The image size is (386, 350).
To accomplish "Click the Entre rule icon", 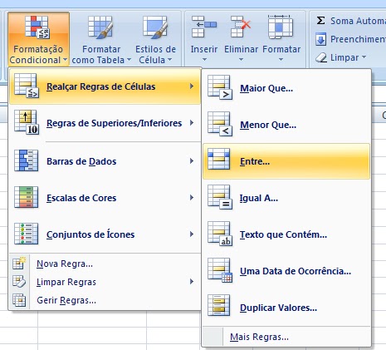I will point(219,159).
